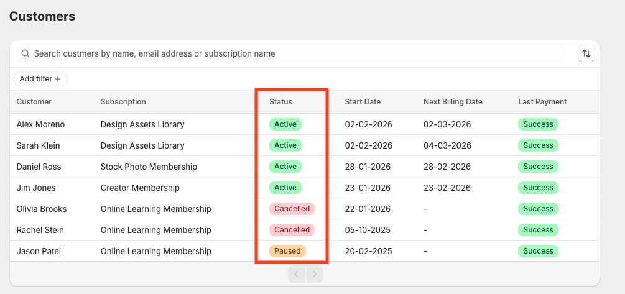Click Jim Jones' Creator Membership subscription
625x294 pixels.
(x=140, y=188)
